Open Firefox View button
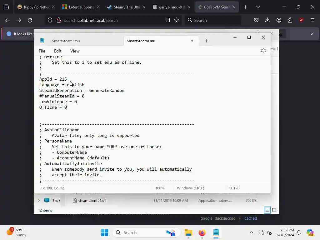 [6, 7]
